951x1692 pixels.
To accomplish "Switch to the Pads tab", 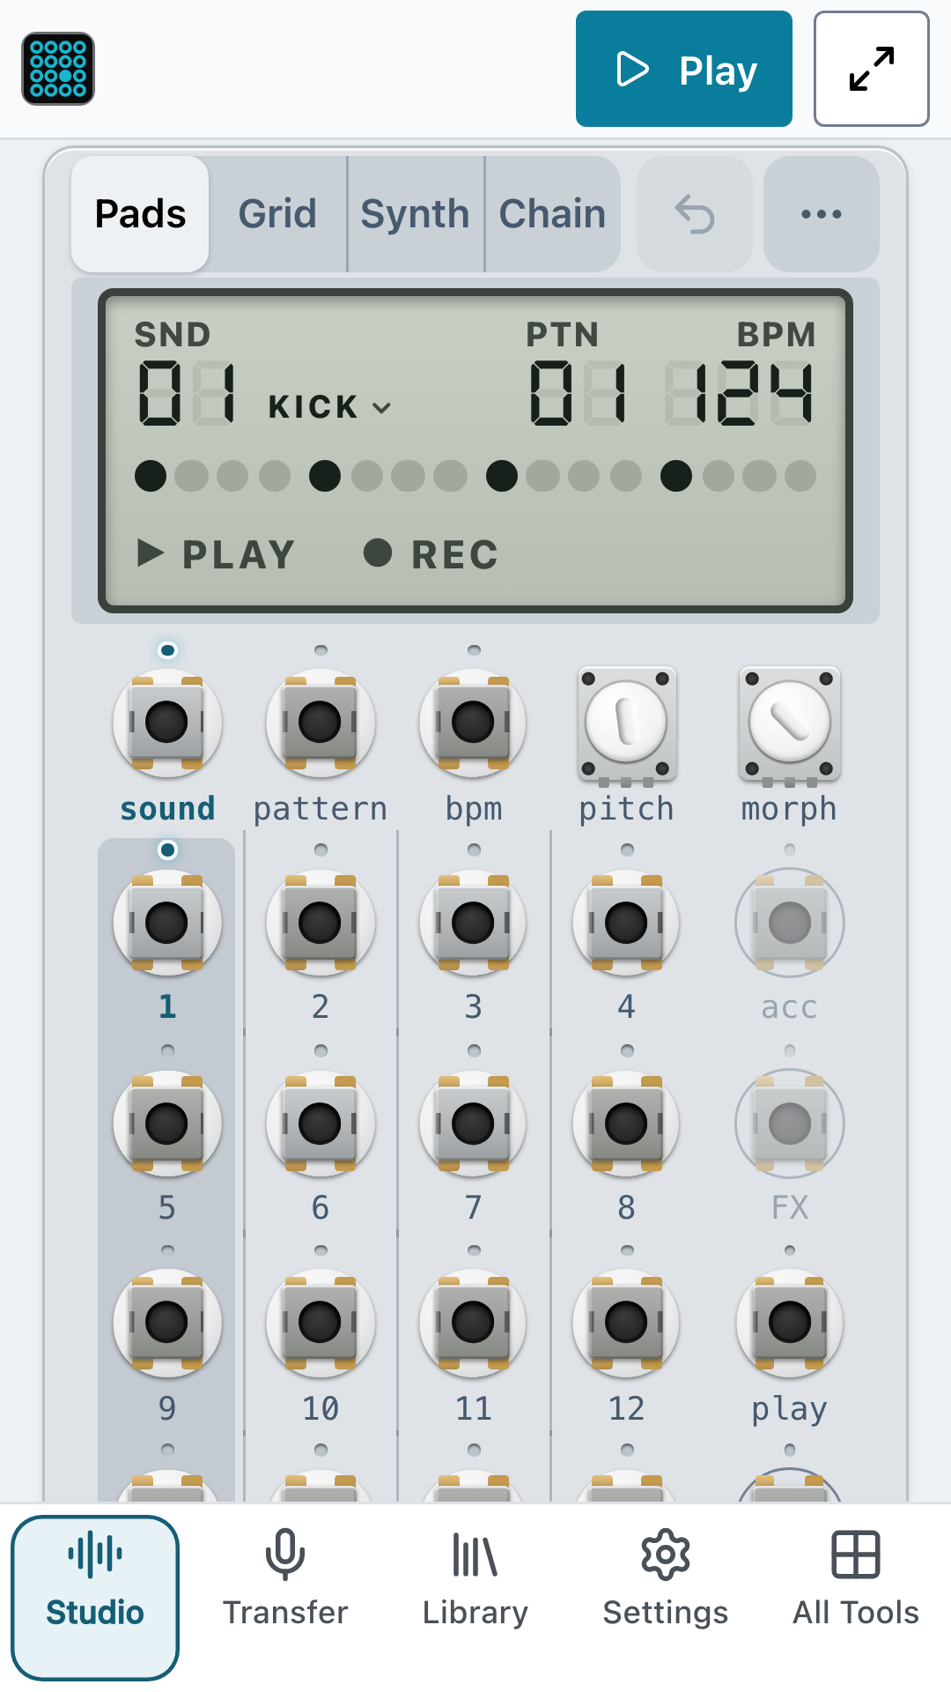I will [x=140, y=214].
